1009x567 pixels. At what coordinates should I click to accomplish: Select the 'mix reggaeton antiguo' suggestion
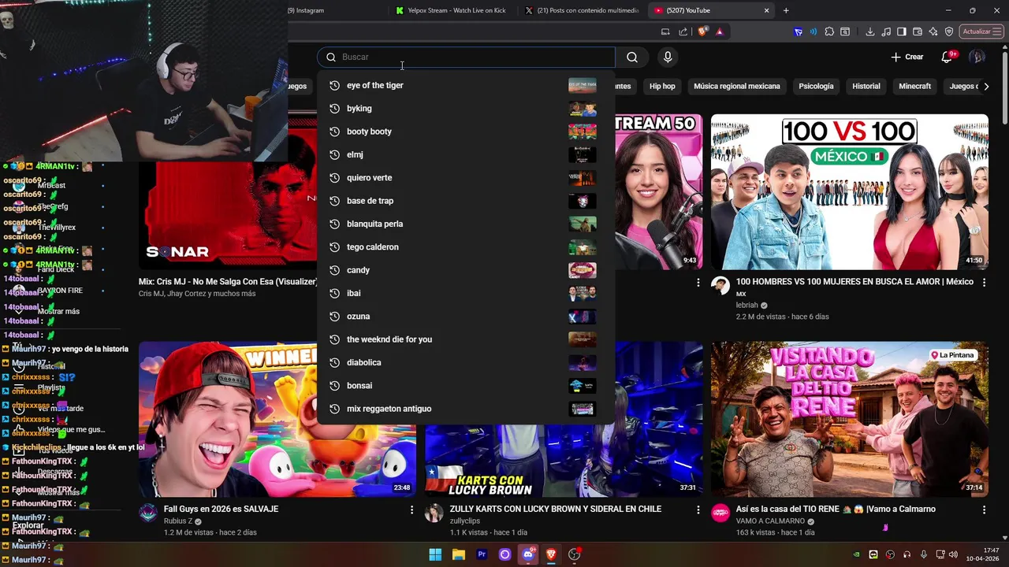coord(466,409)
